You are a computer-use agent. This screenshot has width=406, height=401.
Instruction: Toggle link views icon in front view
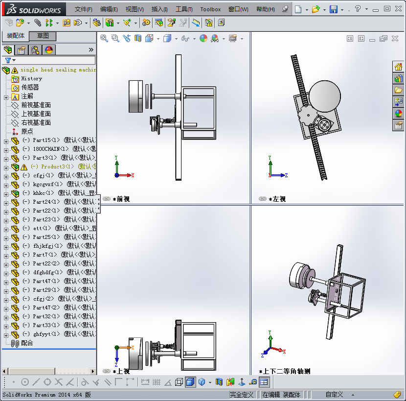pos(107,199)
